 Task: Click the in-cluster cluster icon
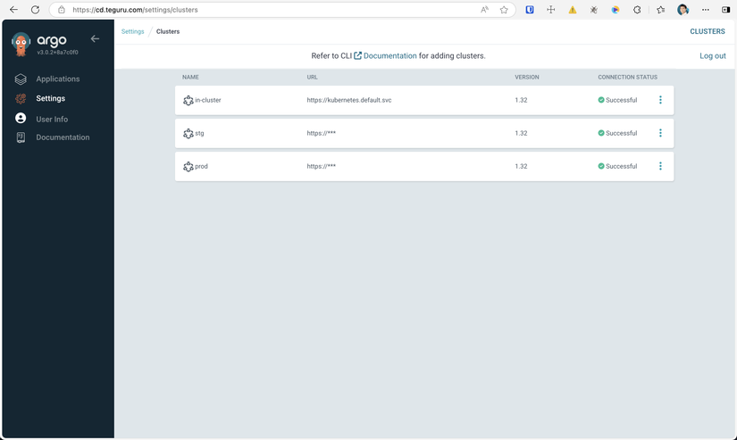tap(188, 100)
